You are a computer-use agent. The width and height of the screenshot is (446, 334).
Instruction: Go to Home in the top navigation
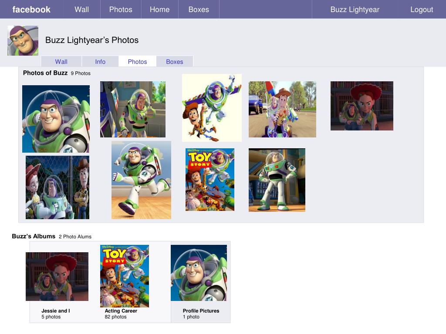tap(159, 10)
